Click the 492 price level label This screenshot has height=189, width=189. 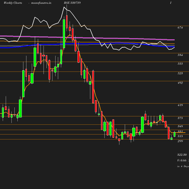tap(180, 83)
